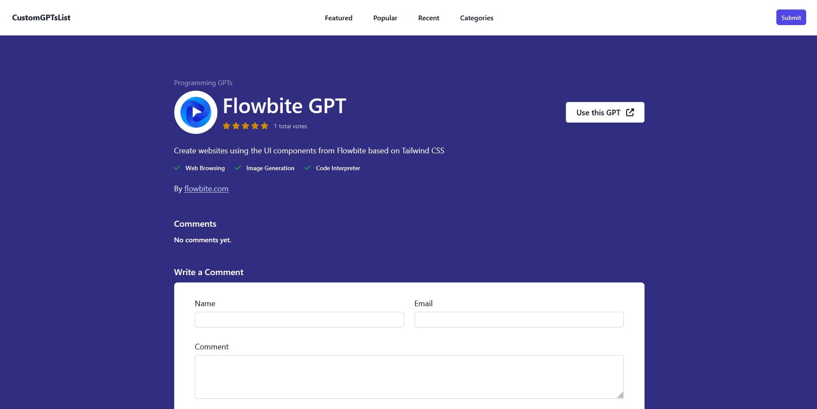The width and height of the screenshot is (817, 409).
Task: Click the 'Image Generation' capability label
Action: [x=270, y=168]
